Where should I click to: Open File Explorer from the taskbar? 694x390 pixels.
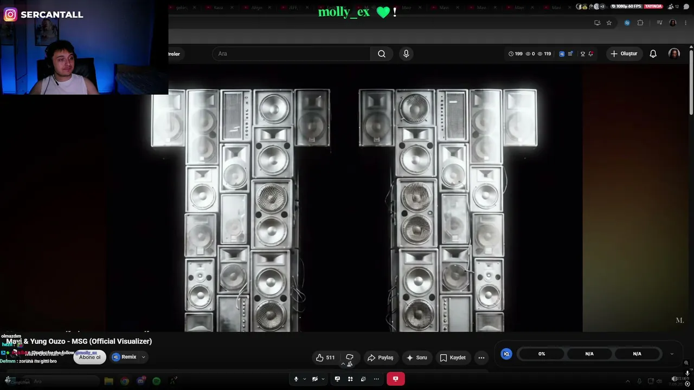point(108,381)
